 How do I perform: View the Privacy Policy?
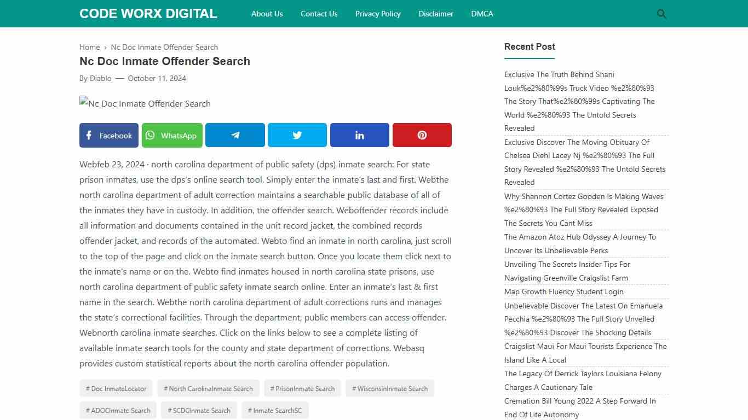(x=378, y=14)
